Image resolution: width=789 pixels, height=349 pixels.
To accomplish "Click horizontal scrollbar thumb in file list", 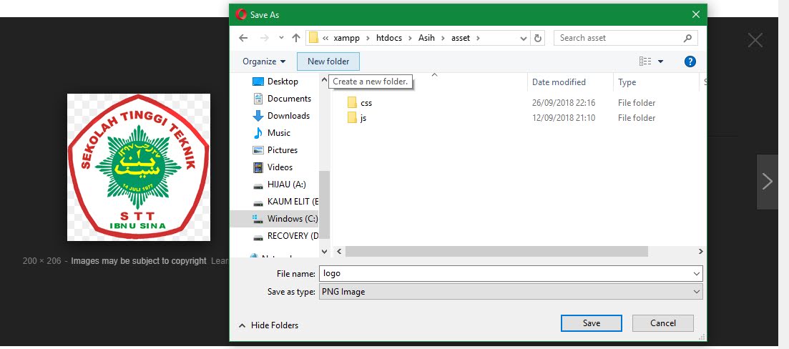I will pyautogui.click(x=496, y=251).
